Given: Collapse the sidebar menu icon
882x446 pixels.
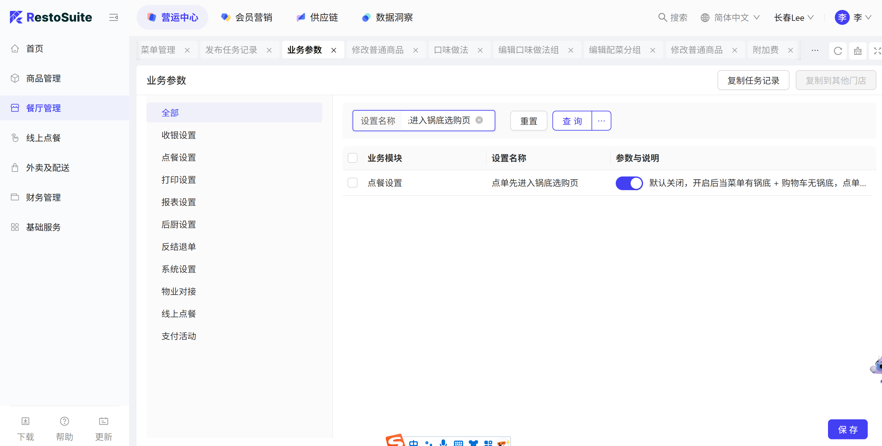Looking at the screenshot, I should [113, 17].
